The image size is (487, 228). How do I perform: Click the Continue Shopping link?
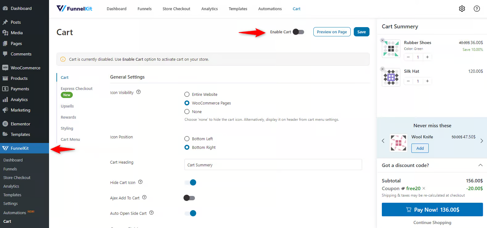click(432, 222)
